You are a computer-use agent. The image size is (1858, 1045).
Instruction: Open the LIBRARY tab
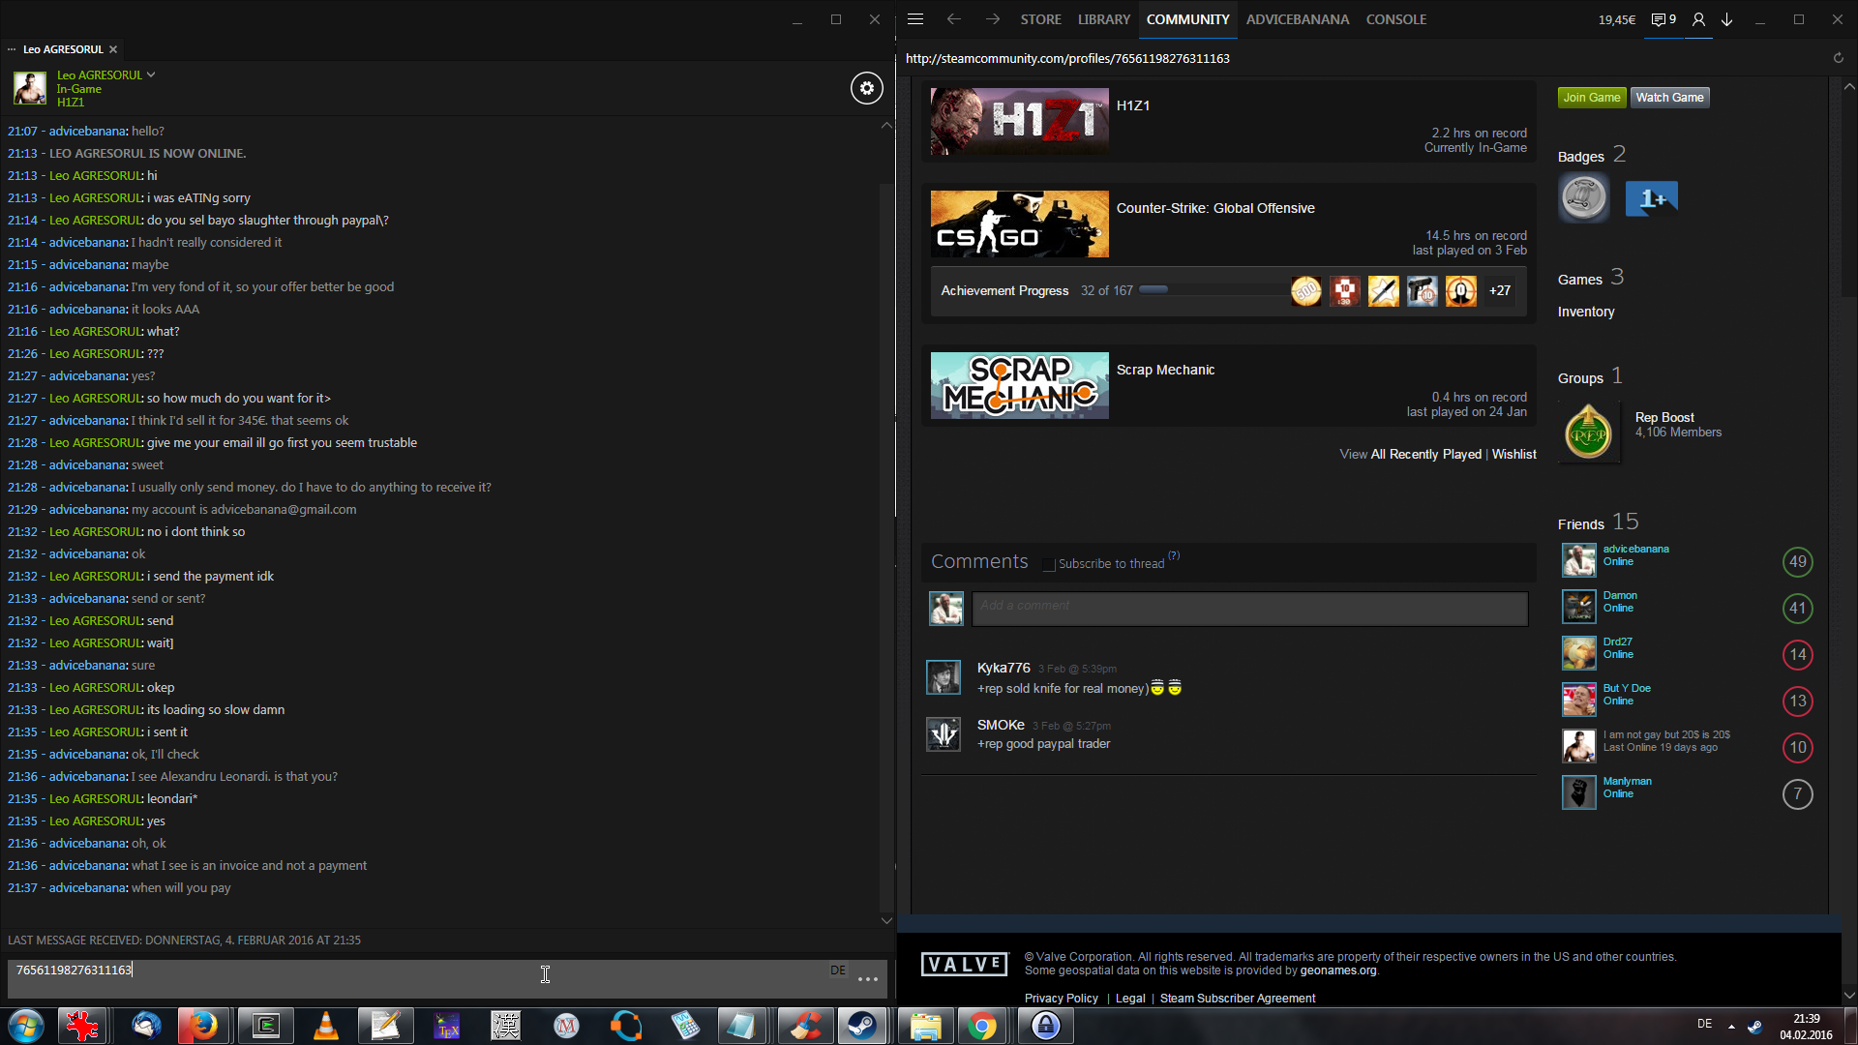pyautogui.click(x=1104, y=19)
